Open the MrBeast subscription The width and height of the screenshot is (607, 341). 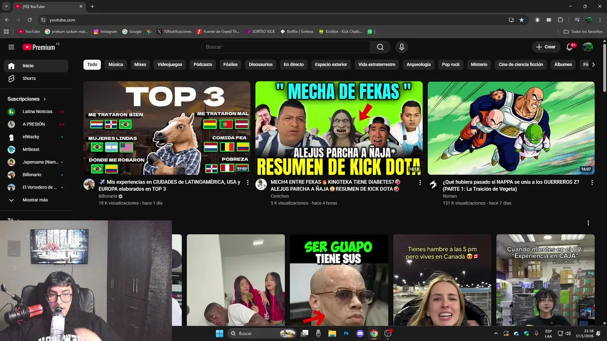click(x=36, y=150)
